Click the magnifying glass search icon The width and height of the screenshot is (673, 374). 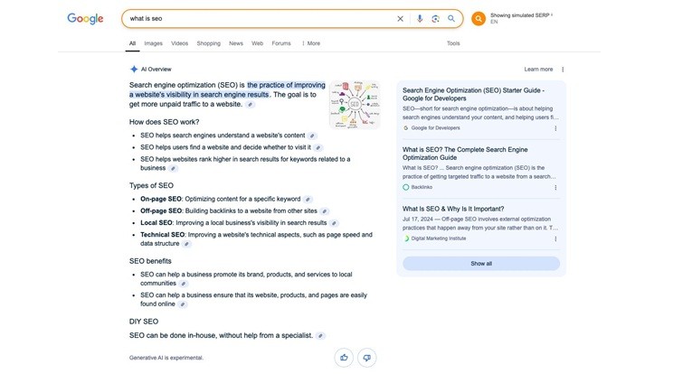point(451,18)
